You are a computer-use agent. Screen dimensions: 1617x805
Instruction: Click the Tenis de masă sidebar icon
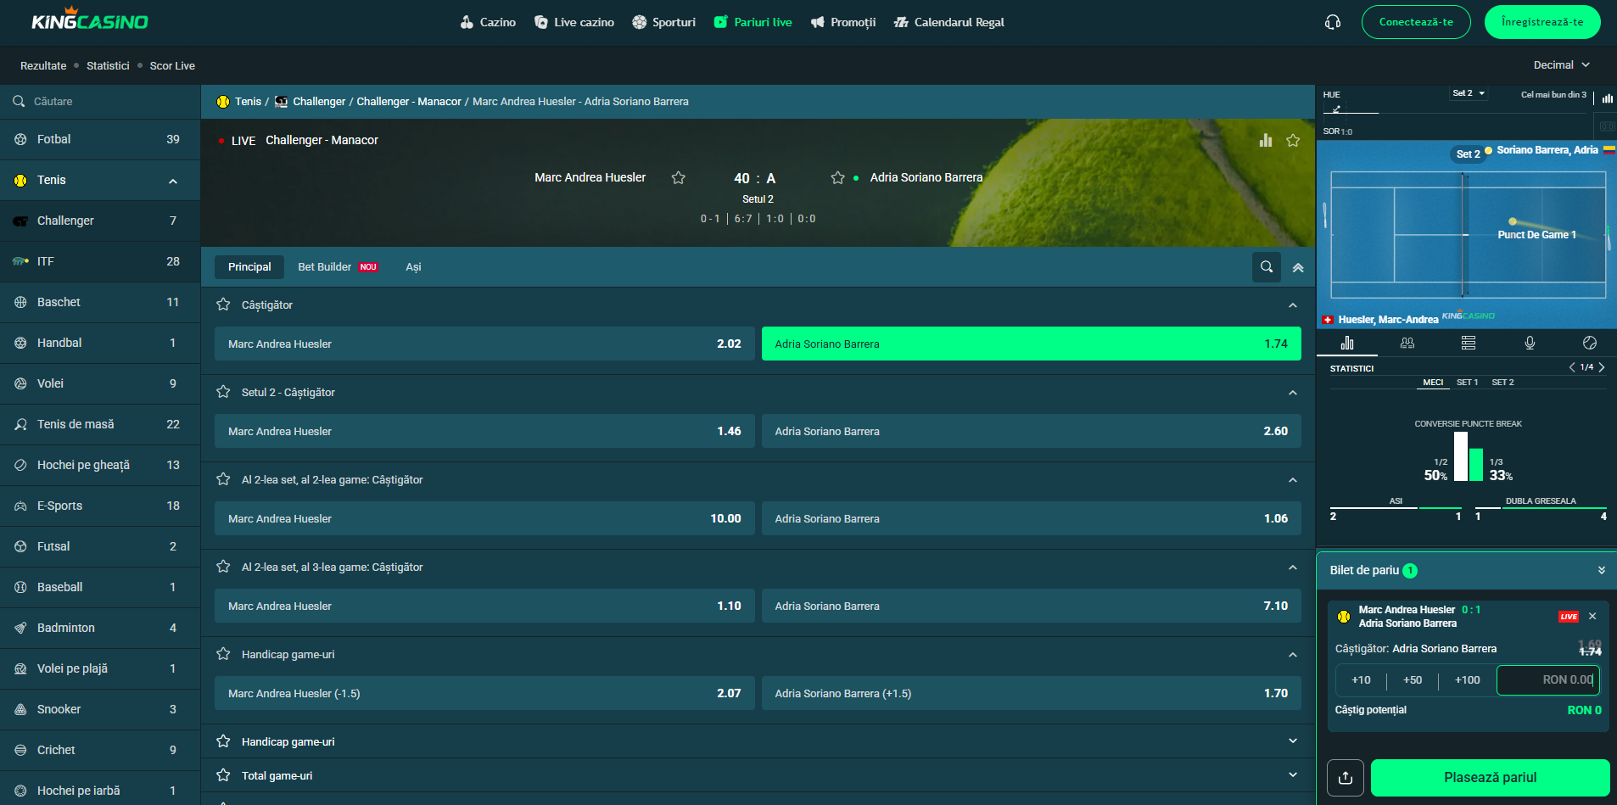click(x=20, y=424)
